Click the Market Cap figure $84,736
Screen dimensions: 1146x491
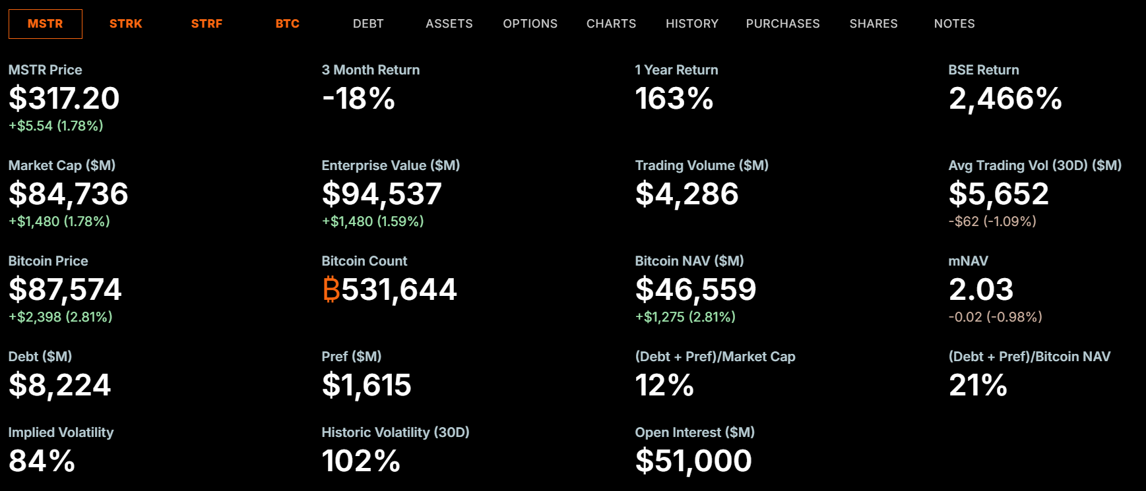pos(68,194)
